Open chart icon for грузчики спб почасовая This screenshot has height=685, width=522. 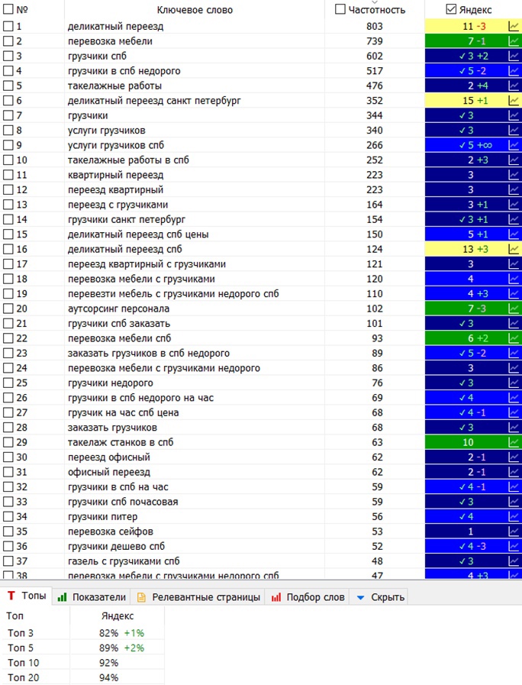[x=514, y=502]
